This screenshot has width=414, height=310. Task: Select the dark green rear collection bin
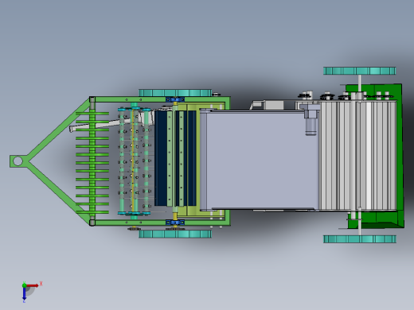pos(400,157)
